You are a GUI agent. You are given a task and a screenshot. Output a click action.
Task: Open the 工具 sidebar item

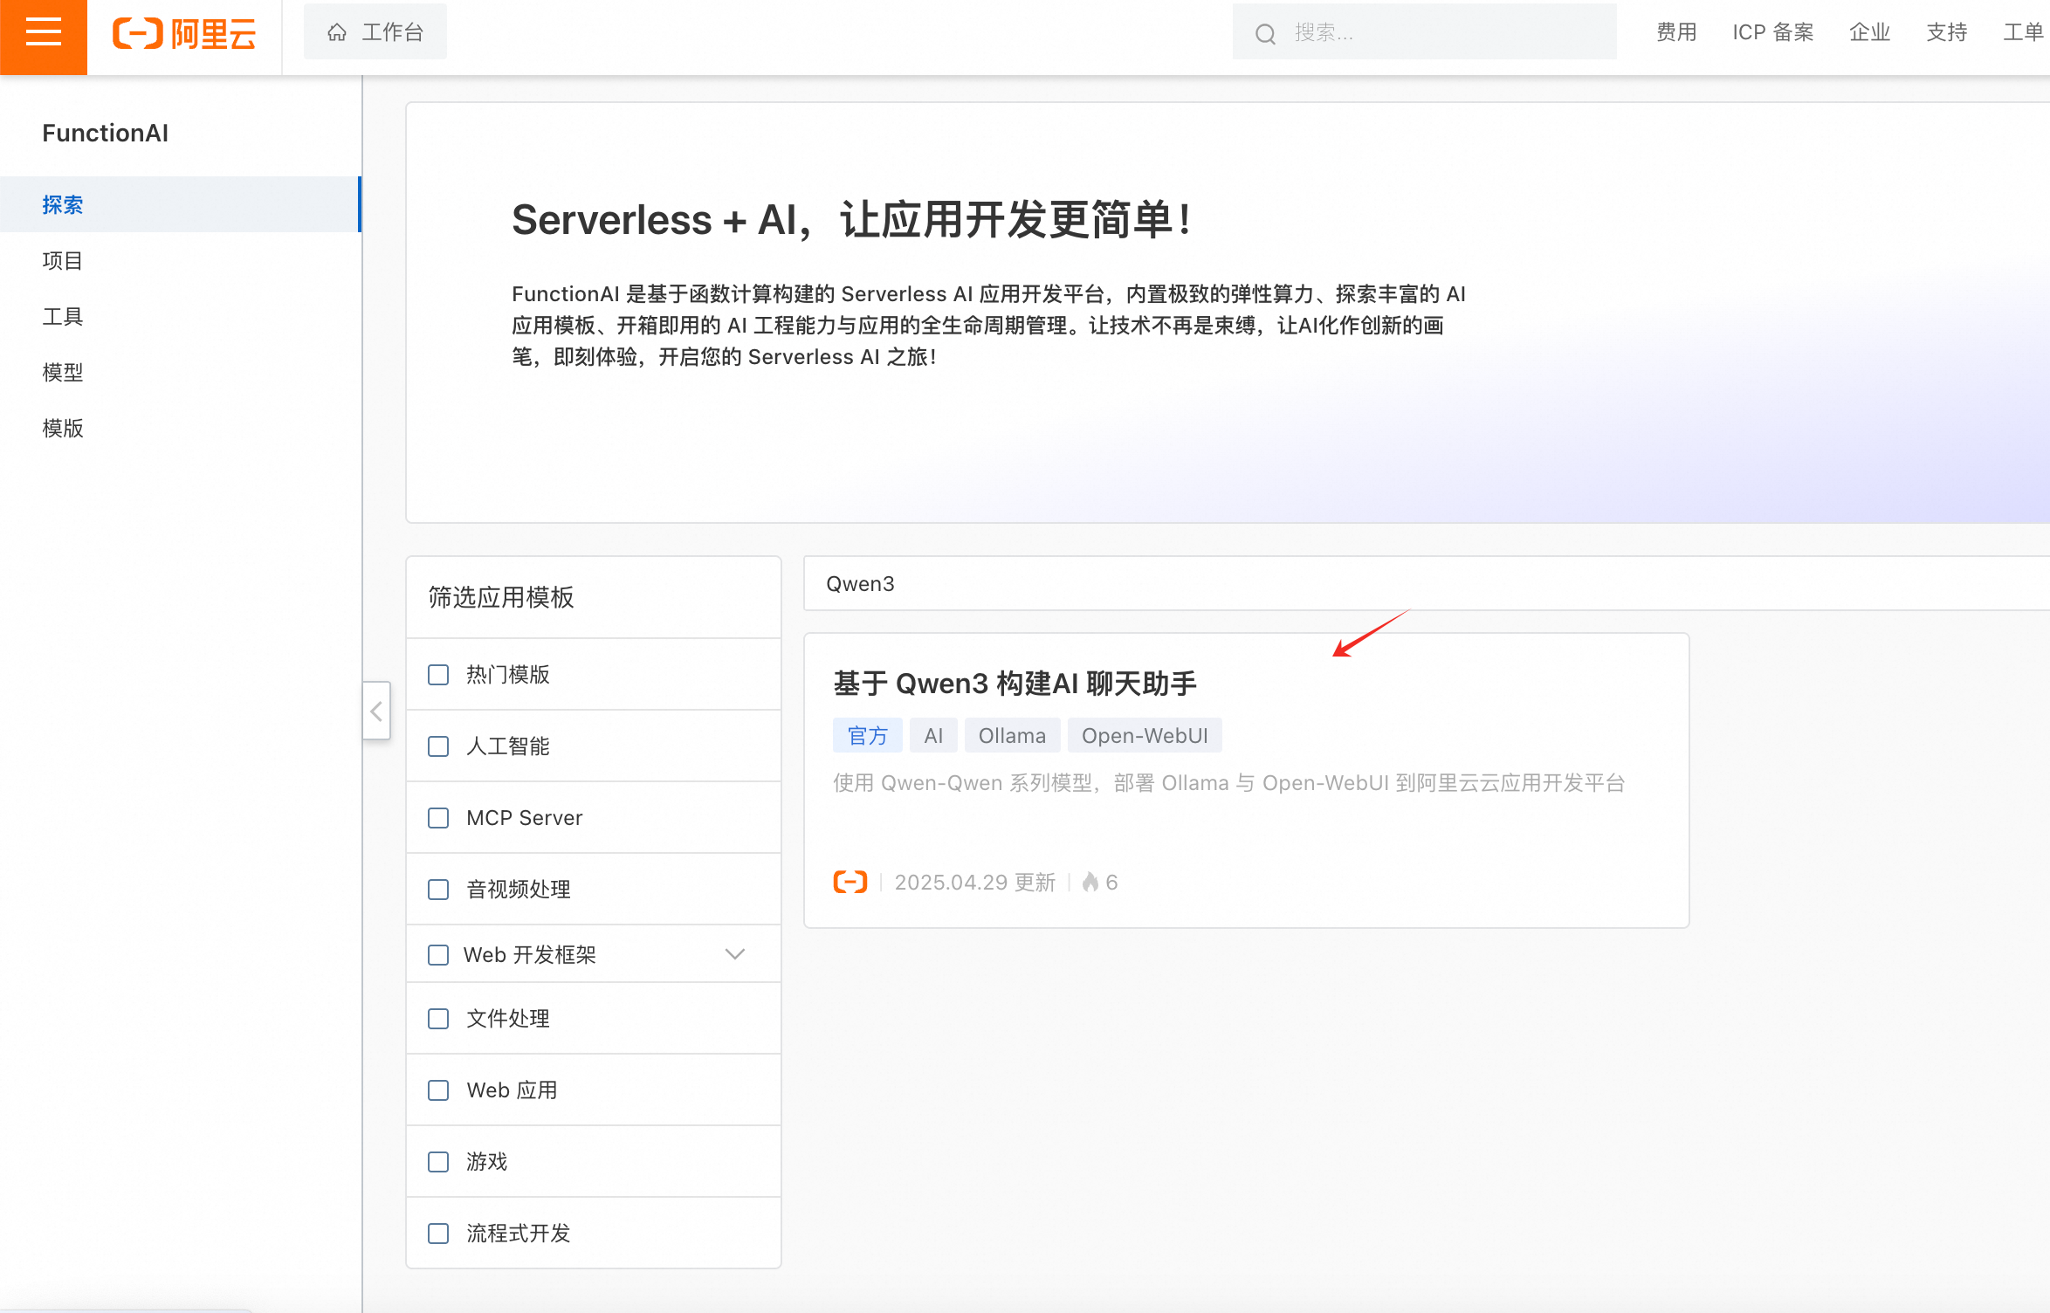[63, 316]
